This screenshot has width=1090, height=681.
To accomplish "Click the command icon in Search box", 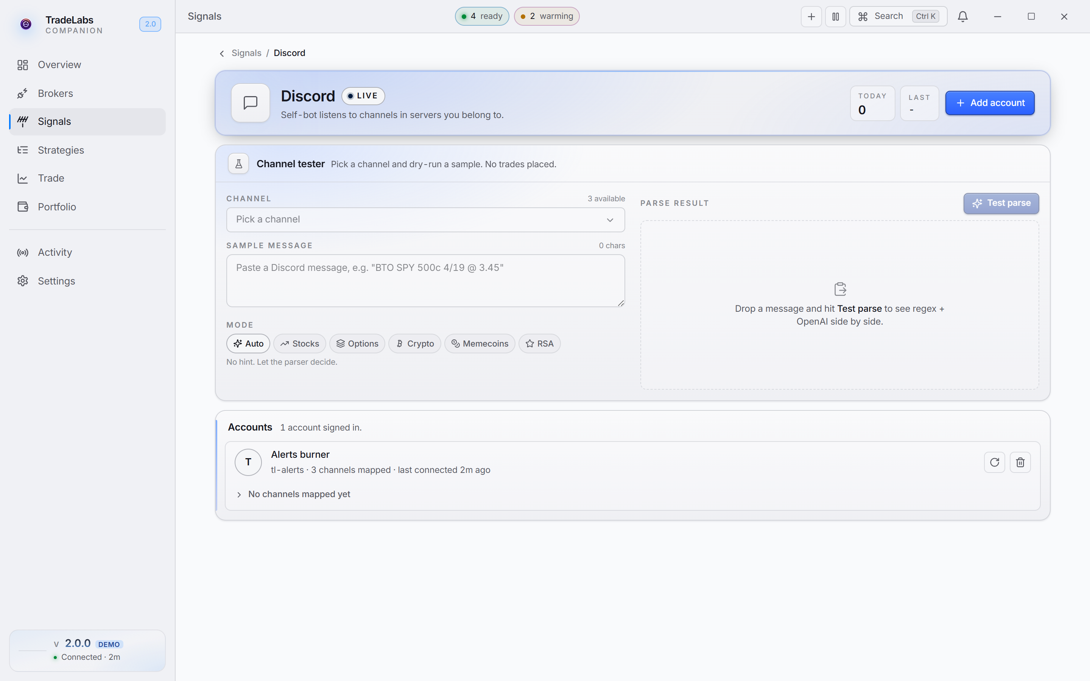I will (x=863, y=17).
